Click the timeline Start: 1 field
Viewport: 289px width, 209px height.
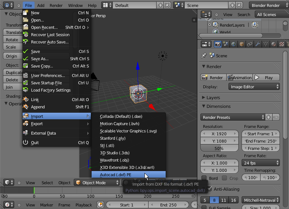click(127, 205)
